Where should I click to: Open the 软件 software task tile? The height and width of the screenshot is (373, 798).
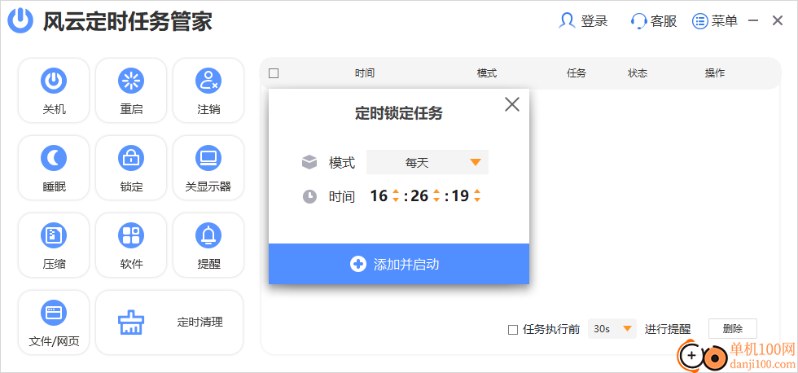[131, 245]
